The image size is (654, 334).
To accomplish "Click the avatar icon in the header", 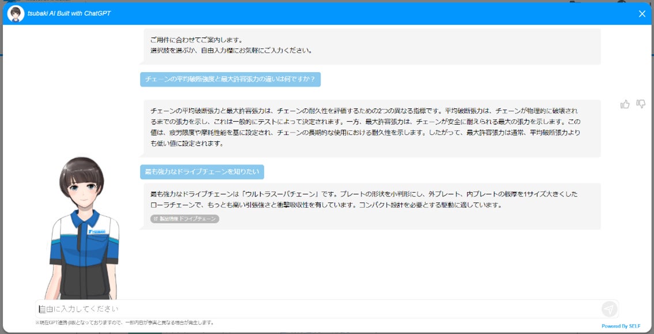I will [16, 14].
